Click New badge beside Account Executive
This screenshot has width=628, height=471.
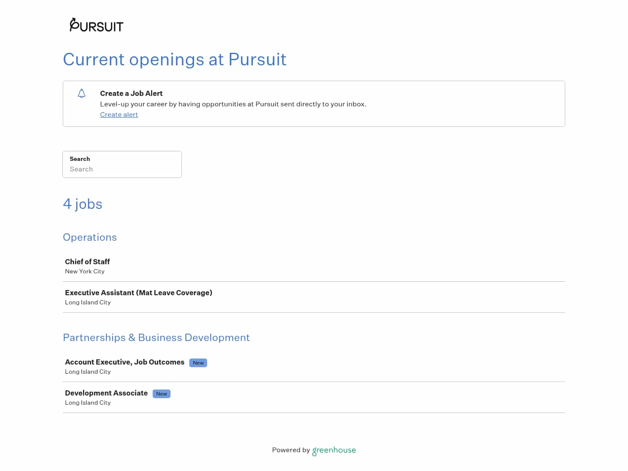pos(198,363)
